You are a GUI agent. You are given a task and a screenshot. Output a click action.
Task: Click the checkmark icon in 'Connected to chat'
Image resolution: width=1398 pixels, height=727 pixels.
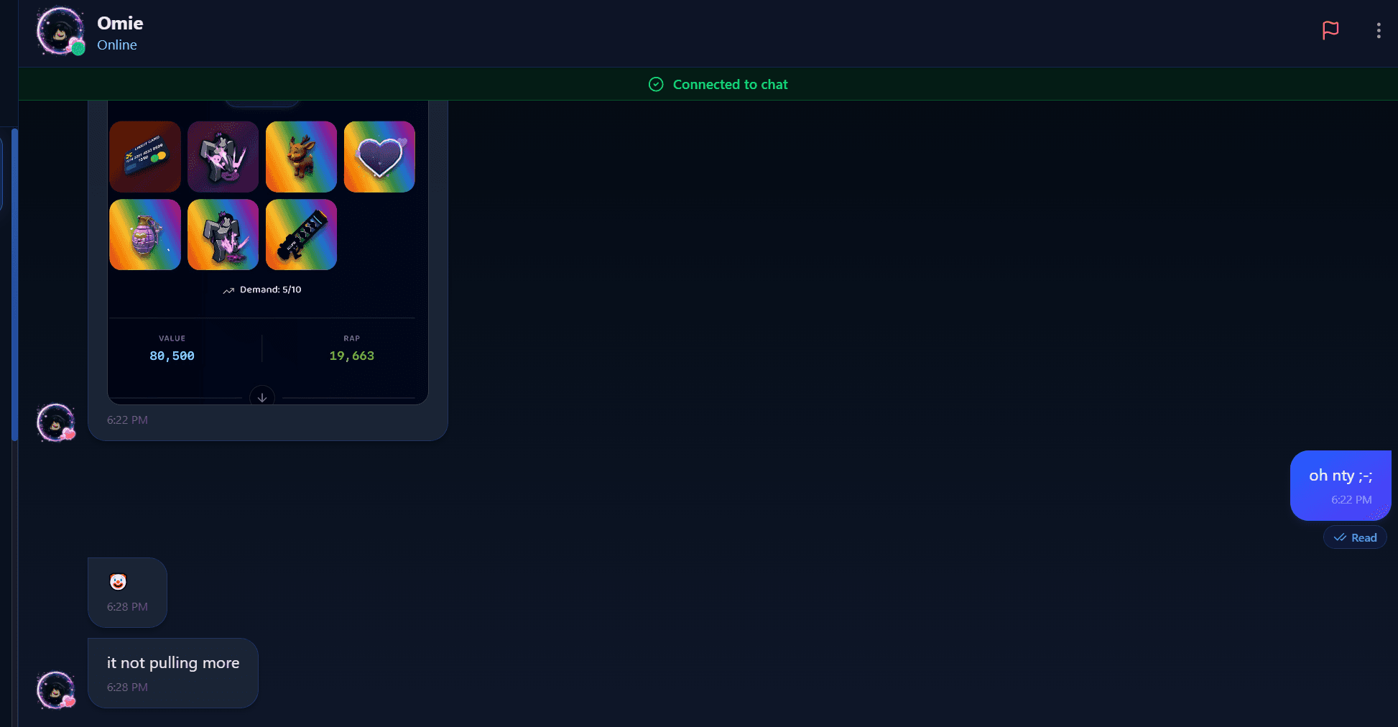656,84
